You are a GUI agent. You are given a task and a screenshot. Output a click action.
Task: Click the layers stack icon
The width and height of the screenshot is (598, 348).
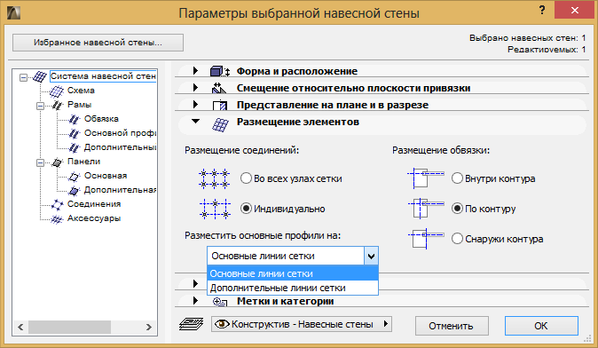pyautogui.click(x=191, y=324)
